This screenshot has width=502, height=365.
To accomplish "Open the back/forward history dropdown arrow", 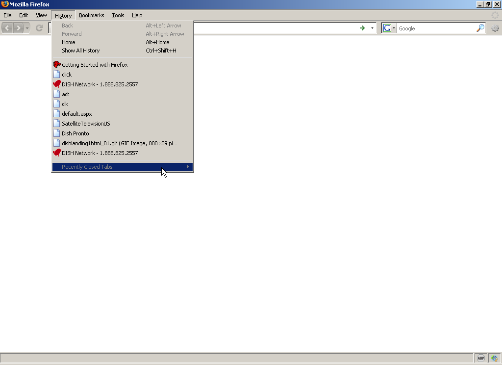I will coord(27,28).
